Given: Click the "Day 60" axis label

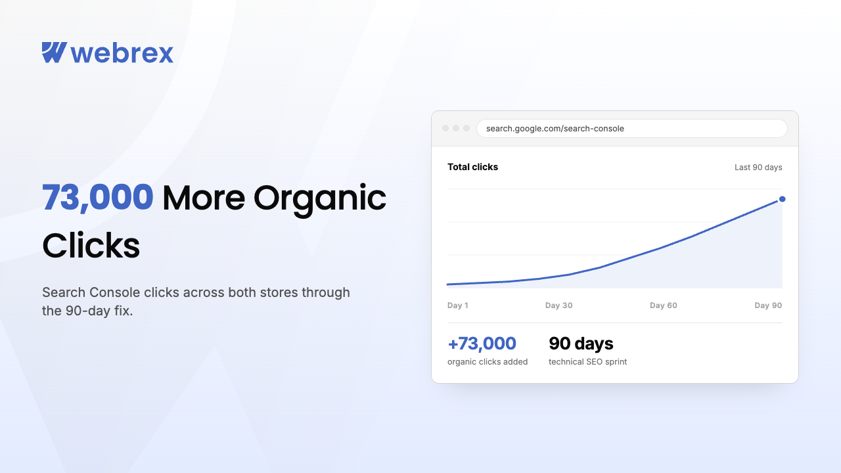Looking at the screenshot, I should pyautogui.click(x=664, y=305).
